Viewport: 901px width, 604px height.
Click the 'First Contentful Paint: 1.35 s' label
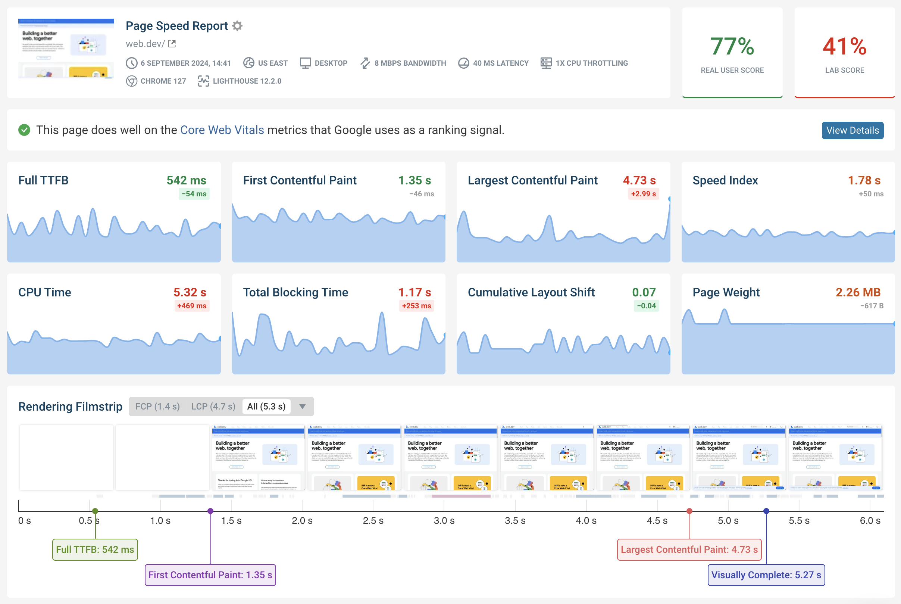[x=210, y=575]
